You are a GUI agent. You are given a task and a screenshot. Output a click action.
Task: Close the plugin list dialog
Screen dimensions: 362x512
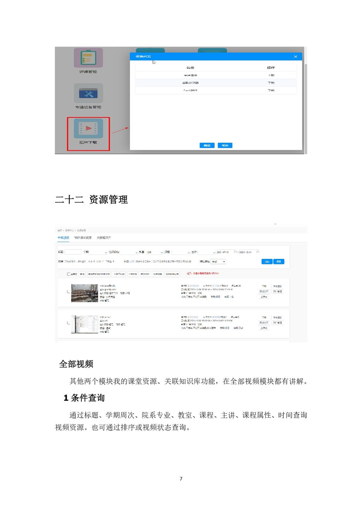point(295,57)
